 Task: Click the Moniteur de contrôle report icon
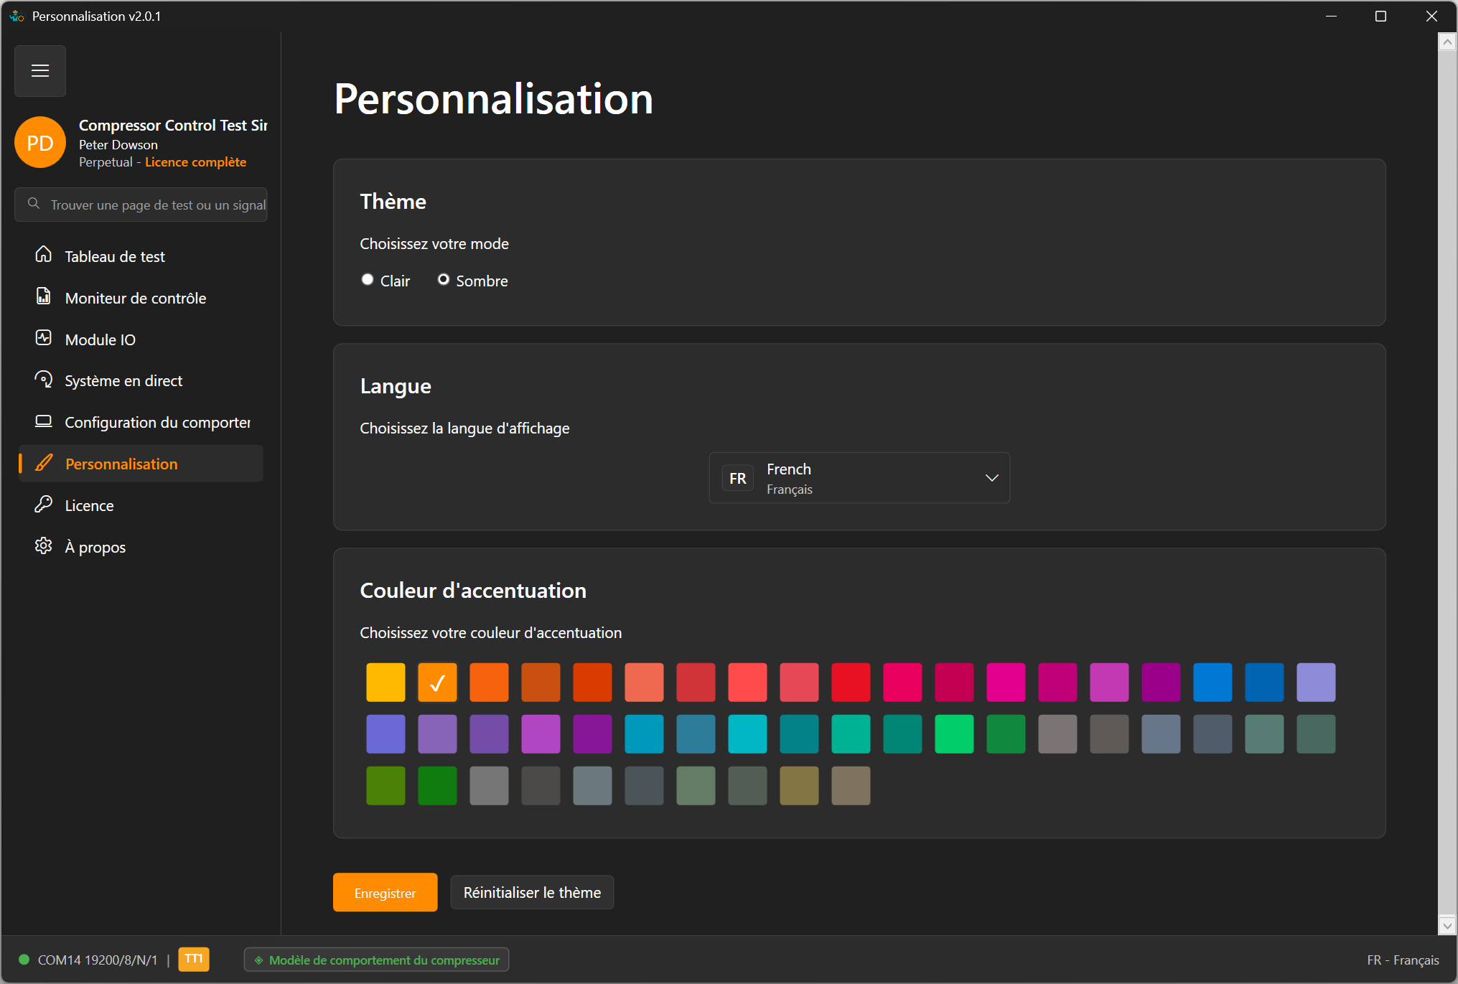[x=44, y=296]
